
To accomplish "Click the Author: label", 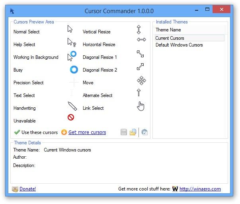I will tap(20, 157).
